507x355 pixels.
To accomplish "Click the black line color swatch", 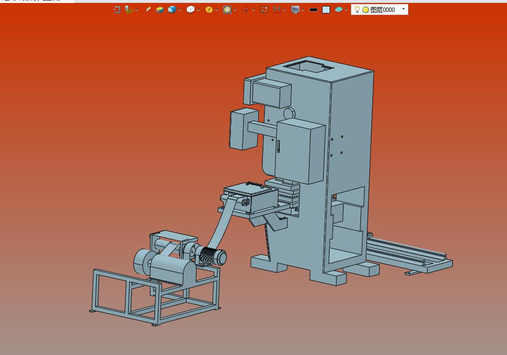I will [x=313, y=9].
